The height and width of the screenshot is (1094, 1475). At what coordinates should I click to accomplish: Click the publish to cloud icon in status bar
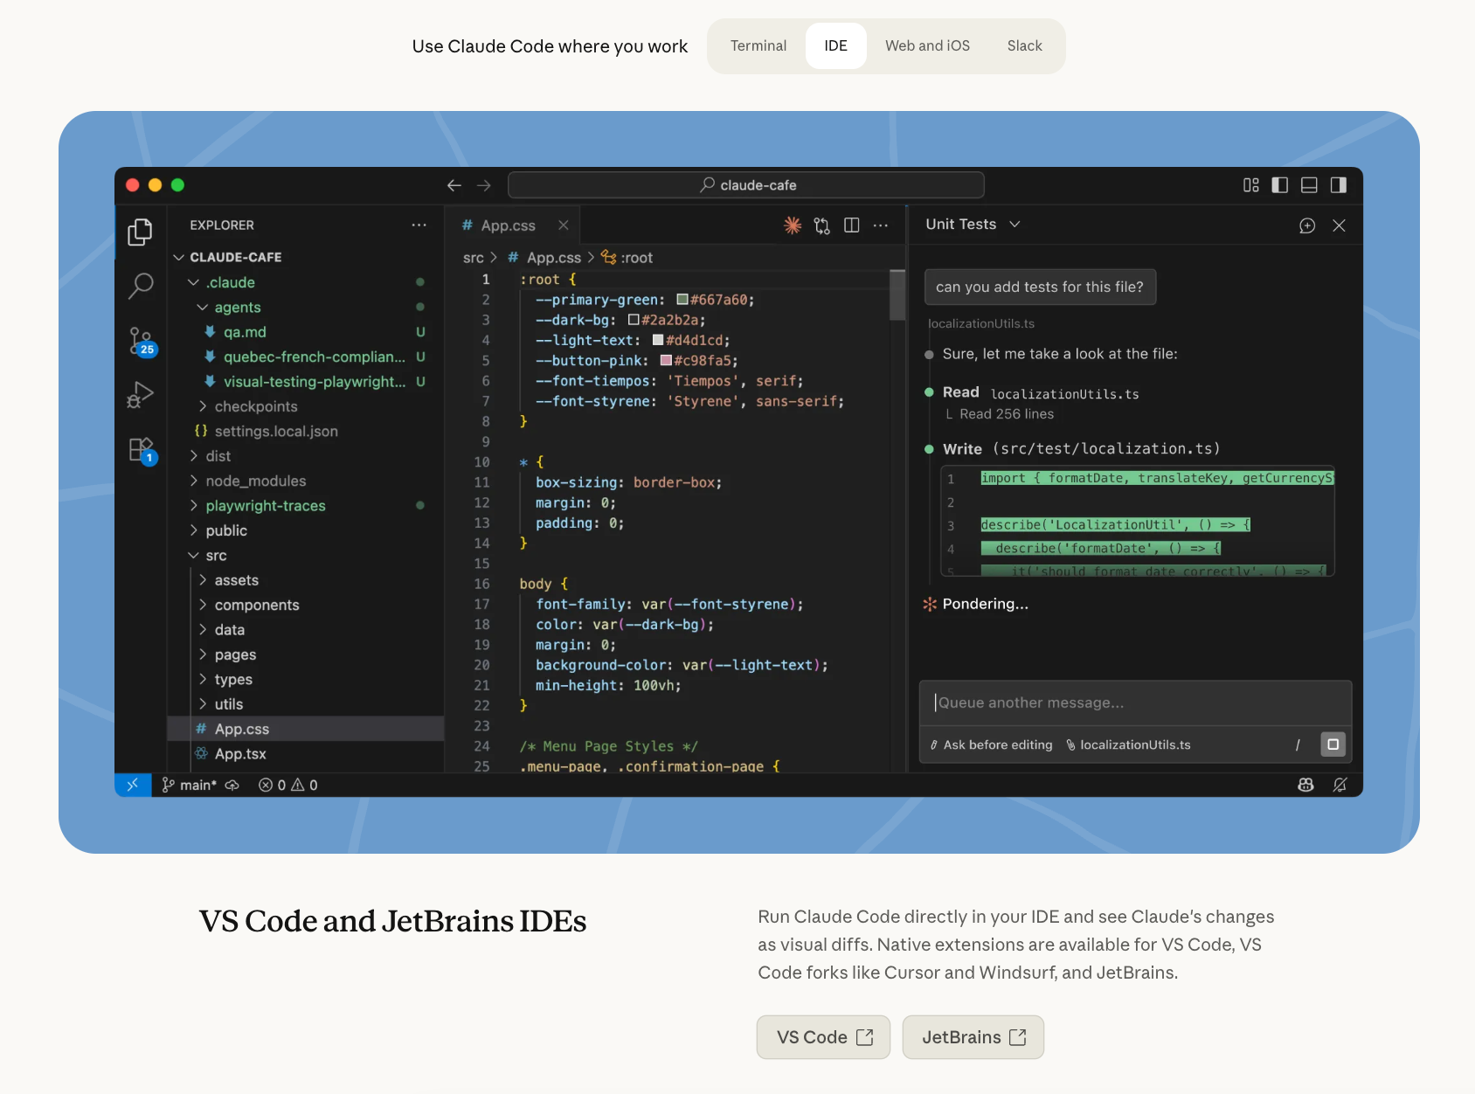[x=232, y=785]
